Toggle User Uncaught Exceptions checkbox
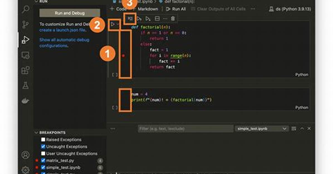This screenshot has height=174, width=333. coord(43,153)
